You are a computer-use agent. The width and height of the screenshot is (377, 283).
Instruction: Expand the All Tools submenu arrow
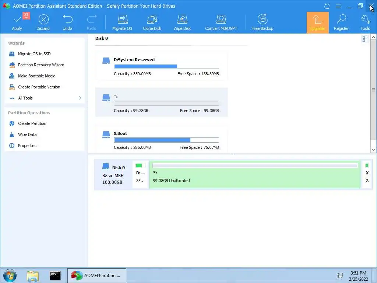click(x=80, y=98)
